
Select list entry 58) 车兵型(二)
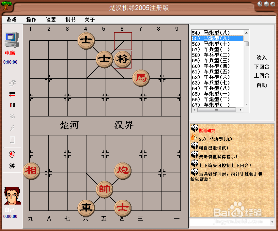tap(217, 55)
